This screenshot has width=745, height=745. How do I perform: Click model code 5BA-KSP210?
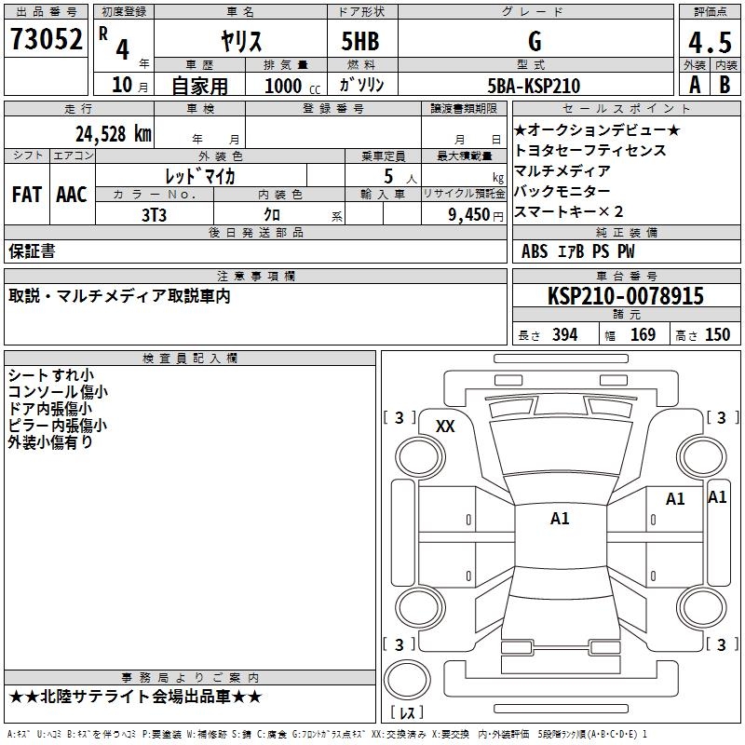[x=534, y=86]
